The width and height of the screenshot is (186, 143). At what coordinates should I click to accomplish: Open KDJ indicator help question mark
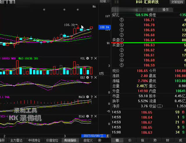point(92,77)
